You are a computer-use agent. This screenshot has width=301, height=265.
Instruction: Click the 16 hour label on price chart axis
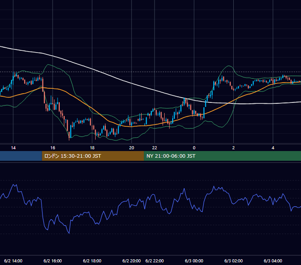pos(53,148)
